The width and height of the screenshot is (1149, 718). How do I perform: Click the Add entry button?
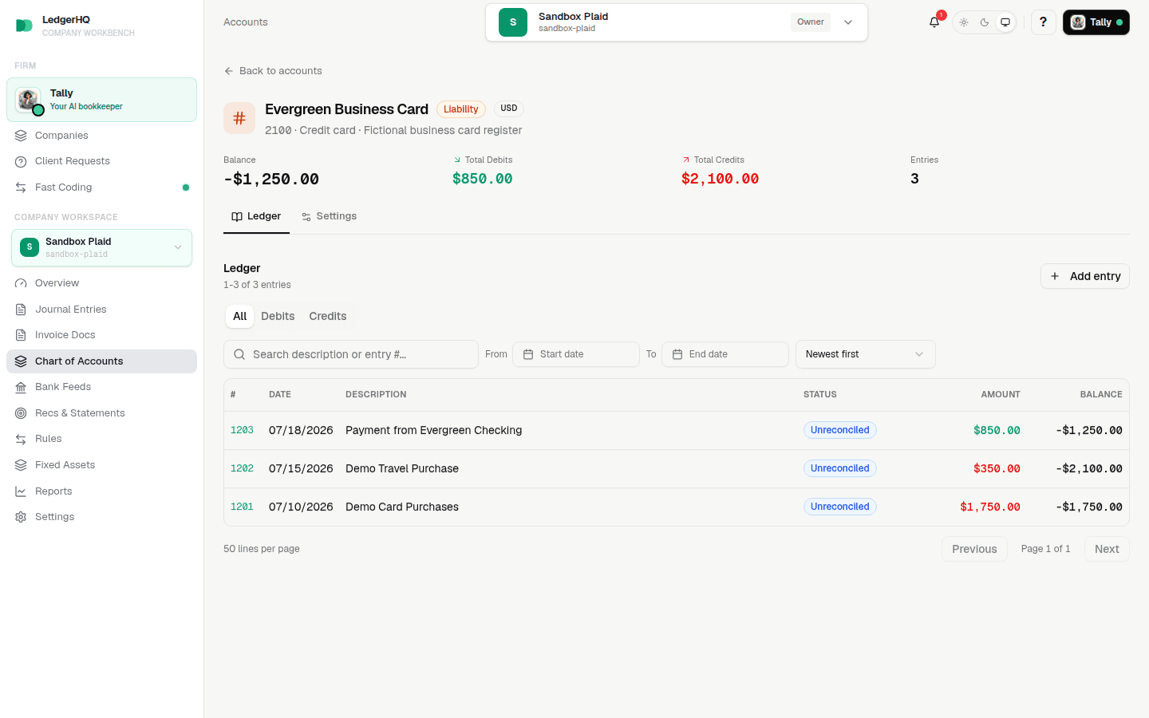pyautogui.click(x=1084, y=276)
